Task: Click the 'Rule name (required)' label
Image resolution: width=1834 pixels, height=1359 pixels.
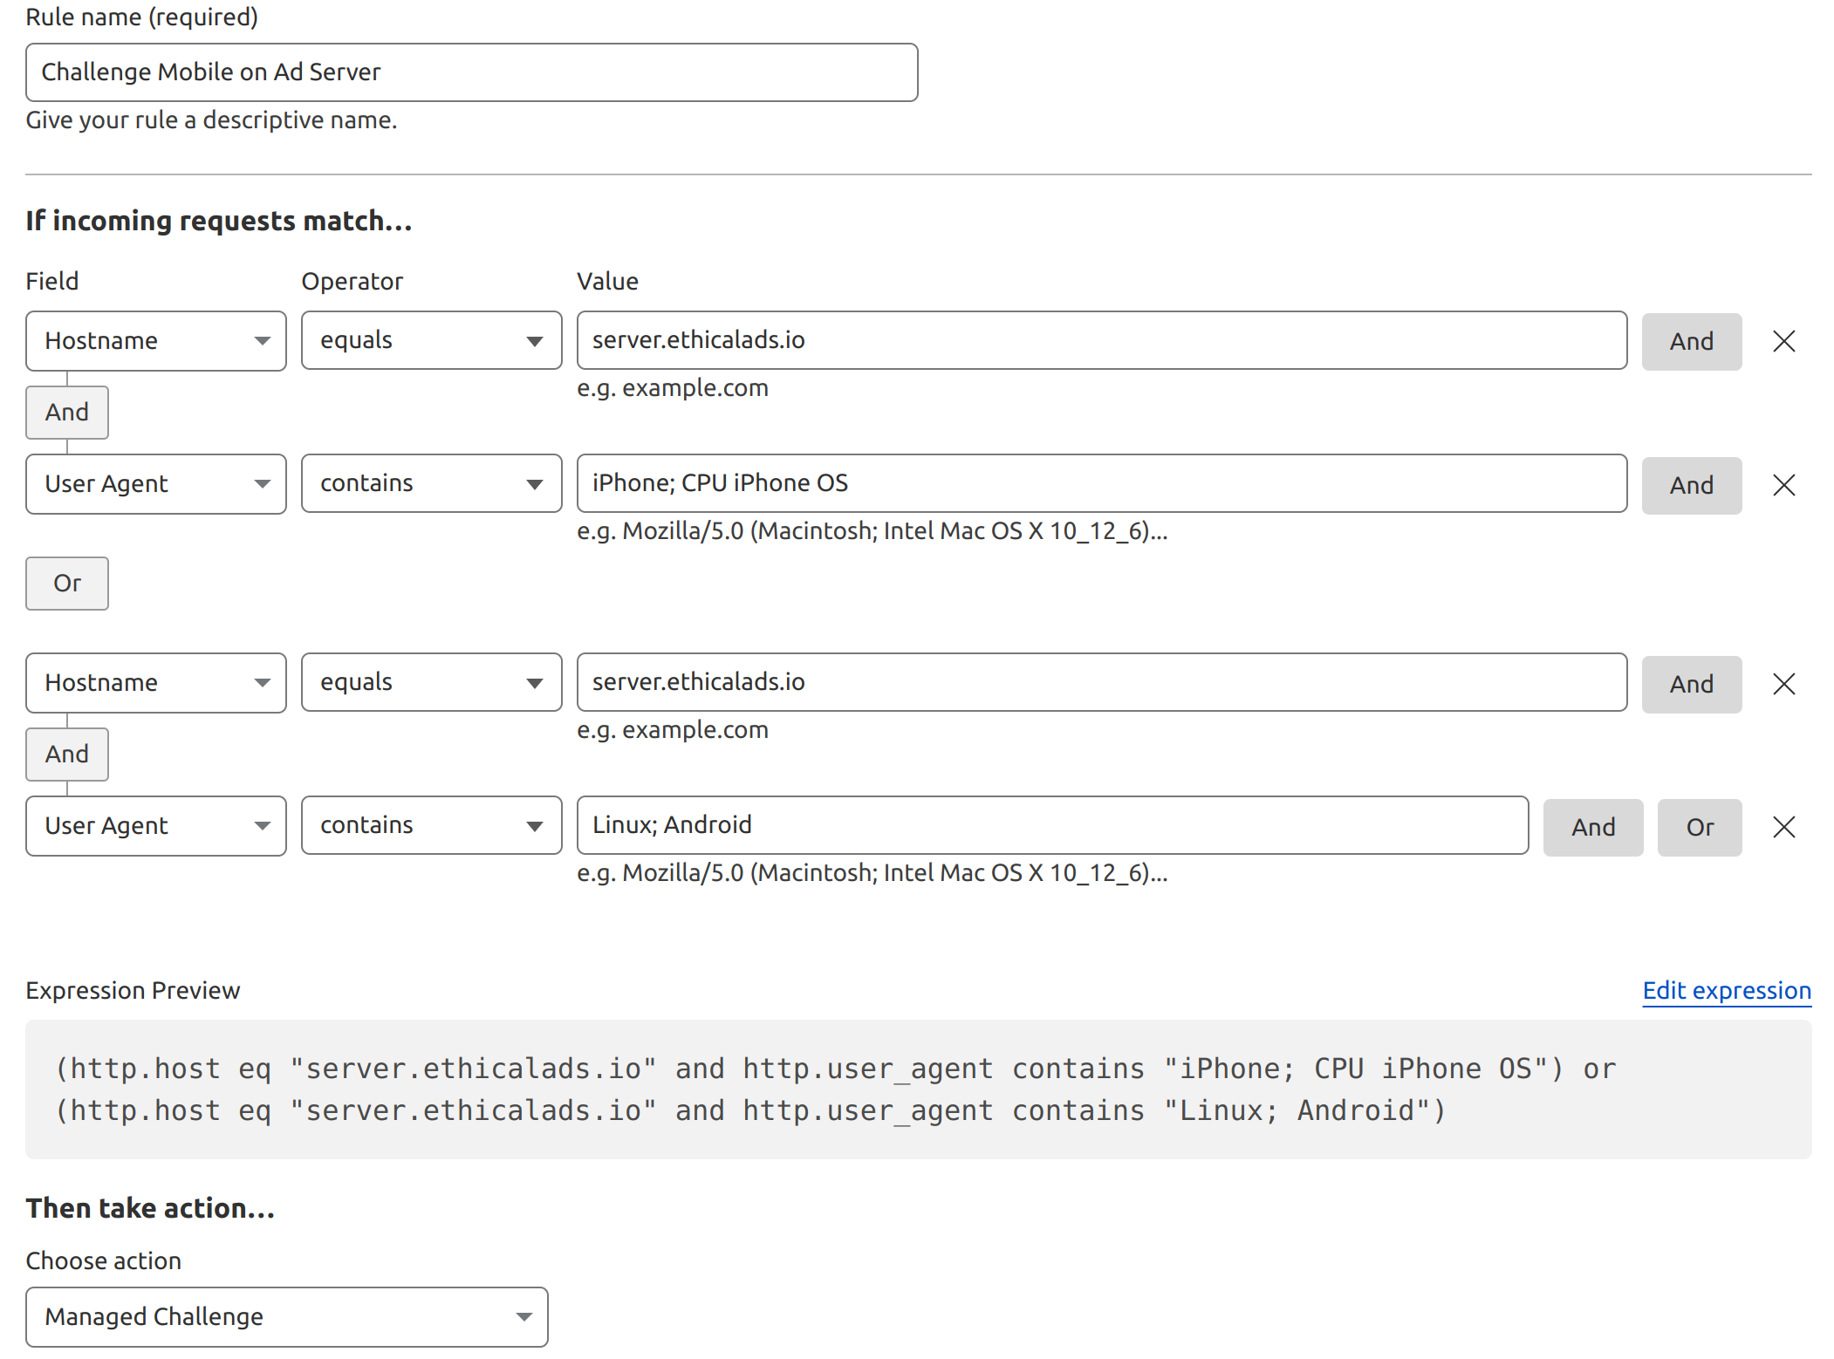Action: click(142, 17)
